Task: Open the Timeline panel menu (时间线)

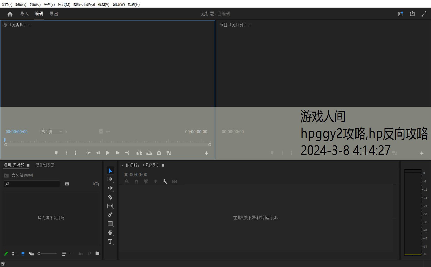Action: pyautogui.click(x=163, y=165)
